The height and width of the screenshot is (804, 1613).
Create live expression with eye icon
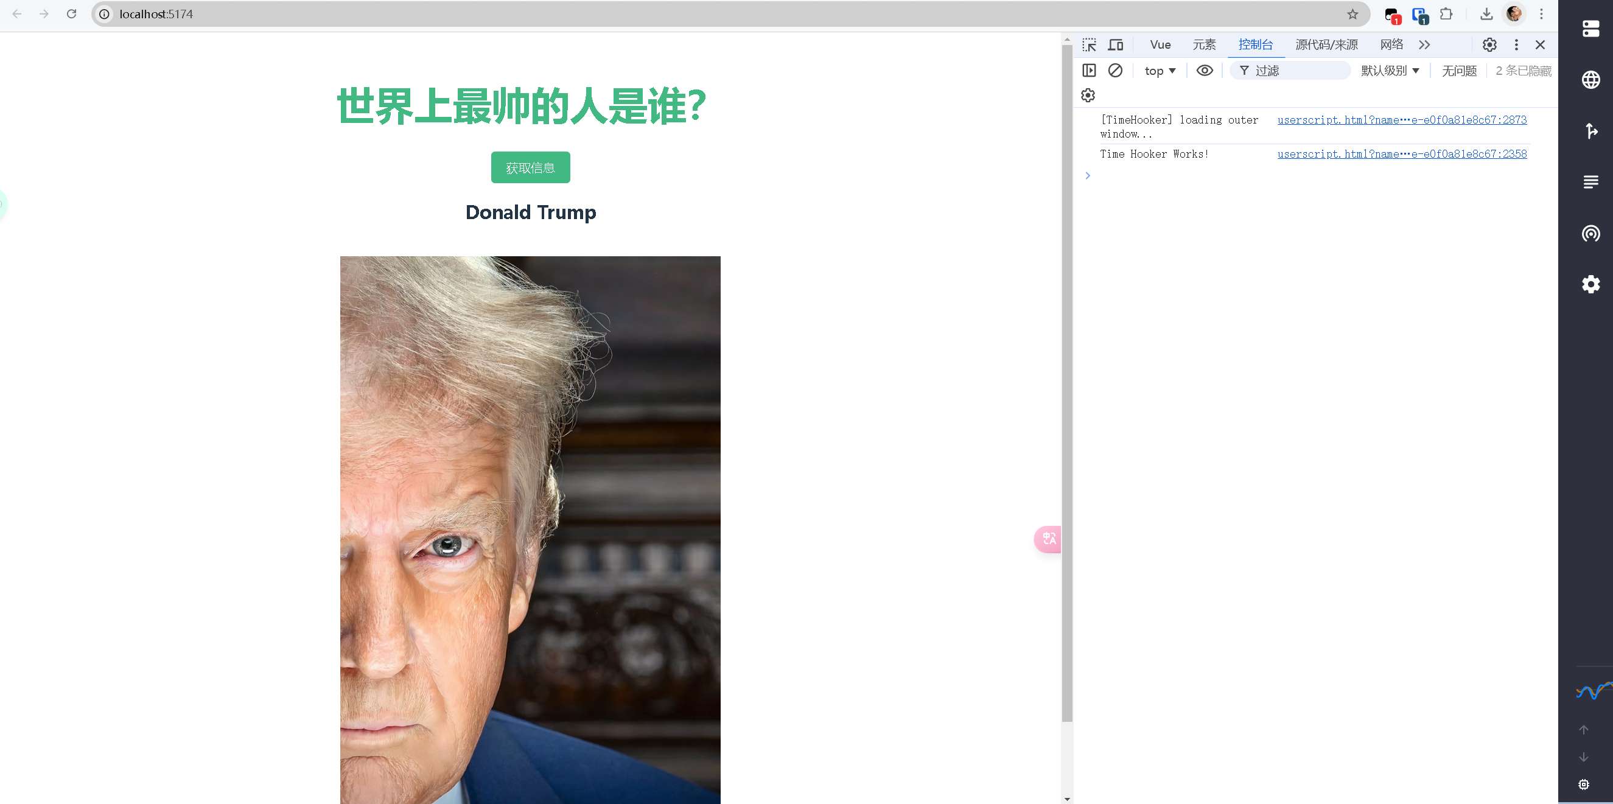point(1204,71)
